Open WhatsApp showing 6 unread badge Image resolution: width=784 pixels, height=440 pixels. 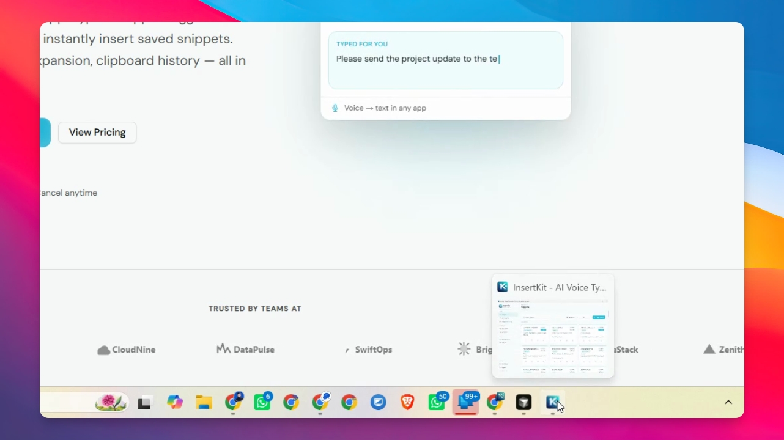coord(262,402)
